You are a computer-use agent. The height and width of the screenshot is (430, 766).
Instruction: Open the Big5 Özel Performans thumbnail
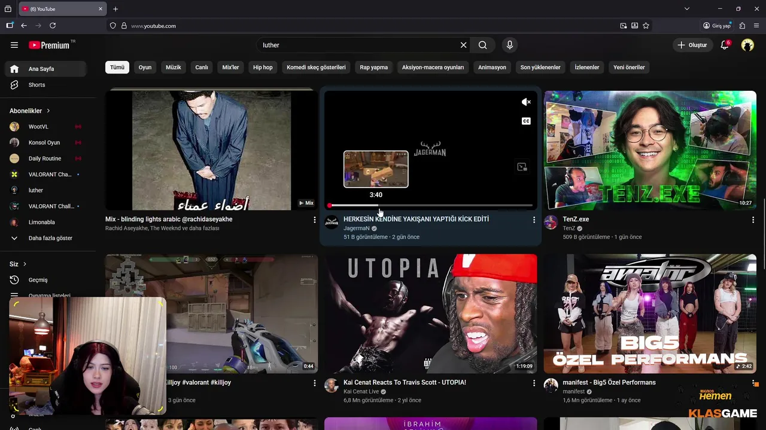(x=650, y=314)
